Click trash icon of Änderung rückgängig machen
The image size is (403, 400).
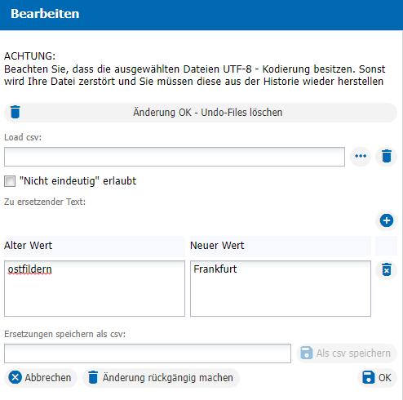(93, 378)
